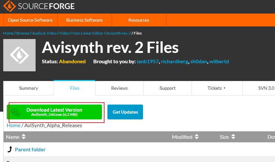Viewport: 275px width, 162px height.
Task: Sort by Size column arrows
Action: [x=233, y=137]
